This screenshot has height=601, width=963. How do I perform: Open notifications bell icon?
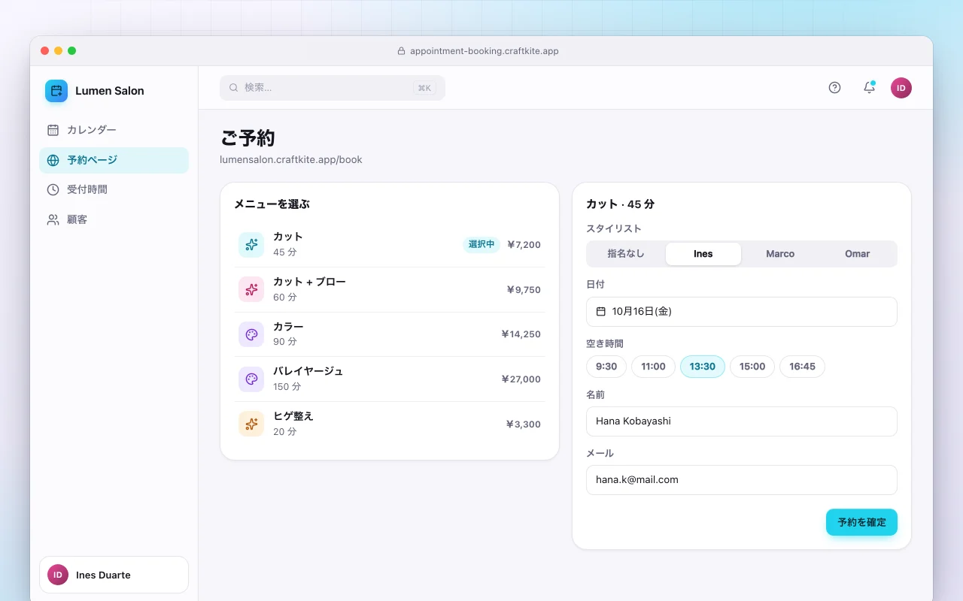point(869,88)
